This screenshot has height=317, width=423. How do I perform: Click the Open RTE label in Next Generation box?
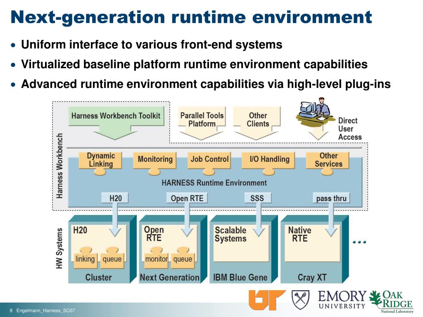tap(154, 234)
